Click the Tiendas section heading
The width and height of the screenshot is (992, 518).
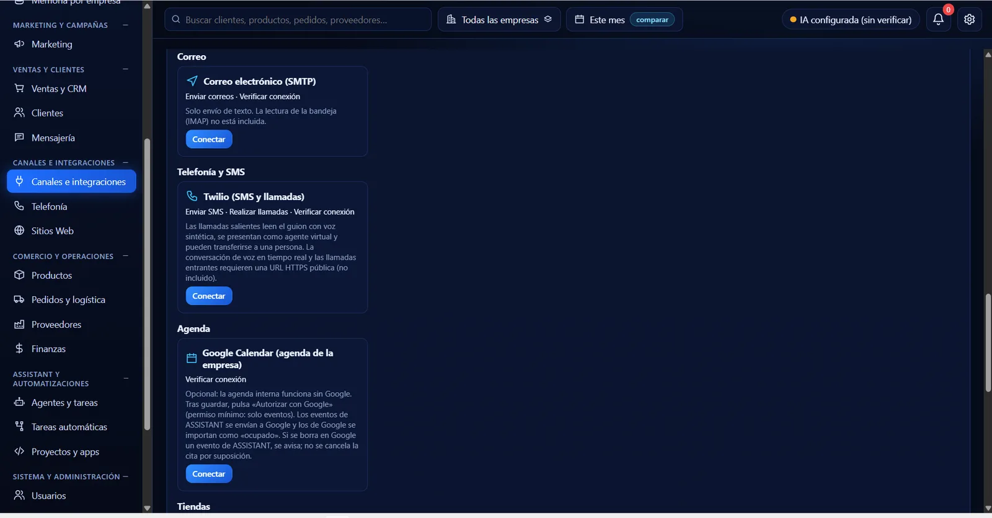[x=193, y=507]
